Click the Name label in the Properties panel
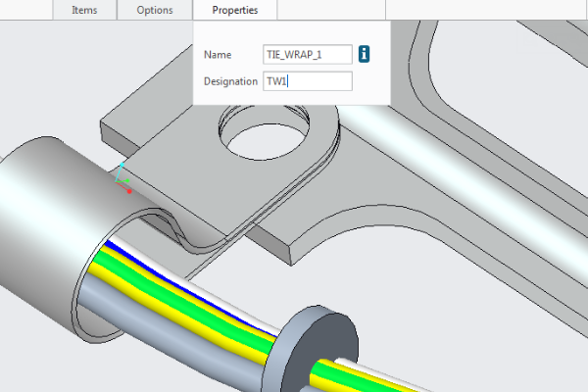This screenshot has width=588, height=392. coord(216,55)
